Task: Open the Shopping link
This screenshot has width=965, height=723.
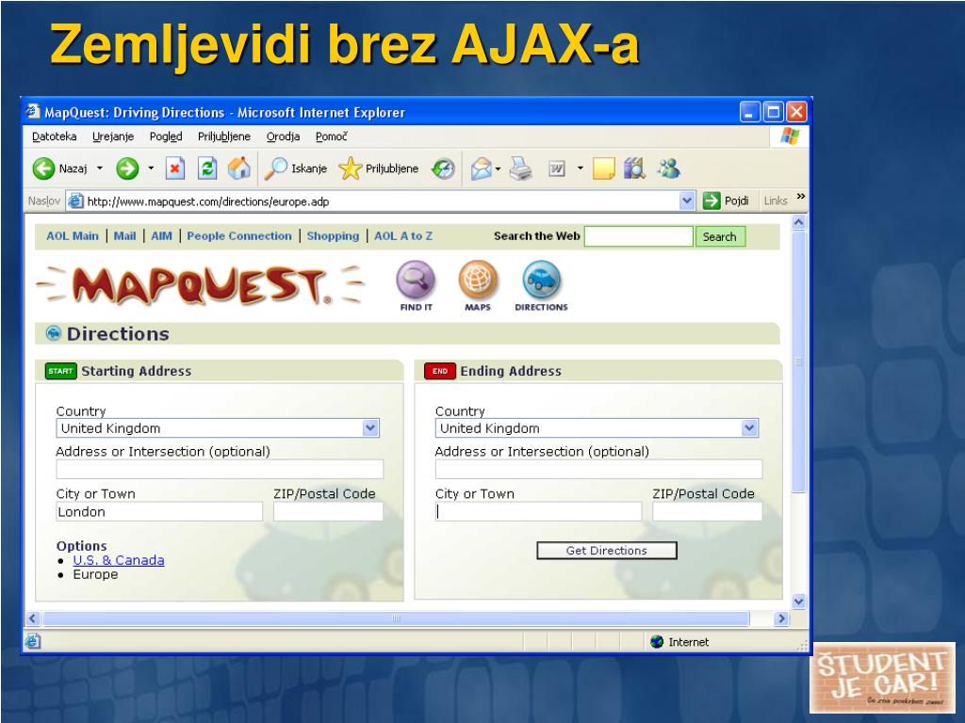Action: [333, 236]
